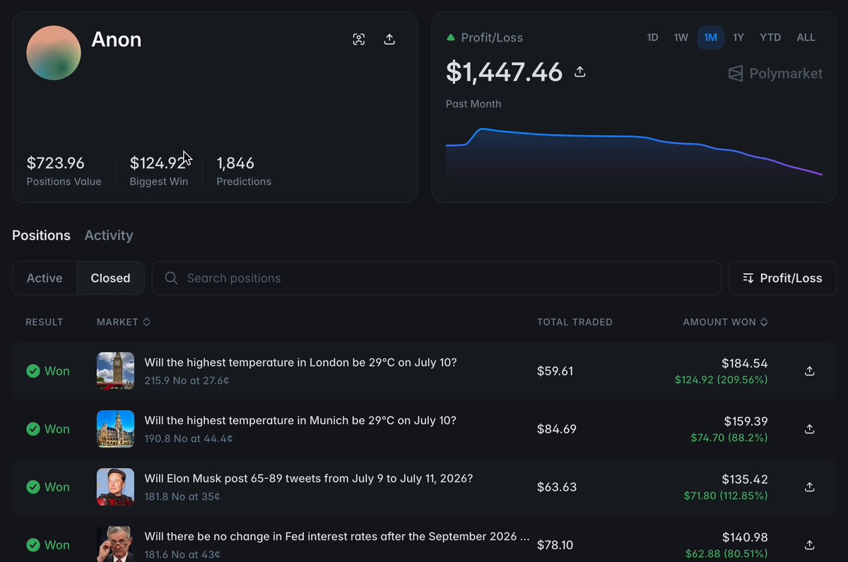The width and height of the screenshot is (848, 562).
Task: Click the TOTAL TRADED column header
Action: (x=575, y=322)
